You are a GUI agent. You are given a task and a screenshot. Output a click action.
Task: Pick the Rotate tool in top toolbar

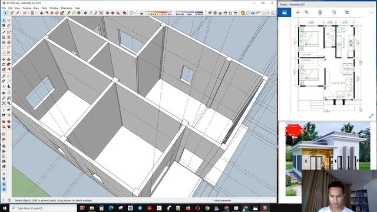point(57,13)
